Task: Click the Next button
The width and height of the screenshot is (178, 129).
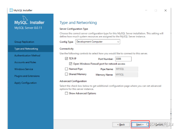Action: 140,125
